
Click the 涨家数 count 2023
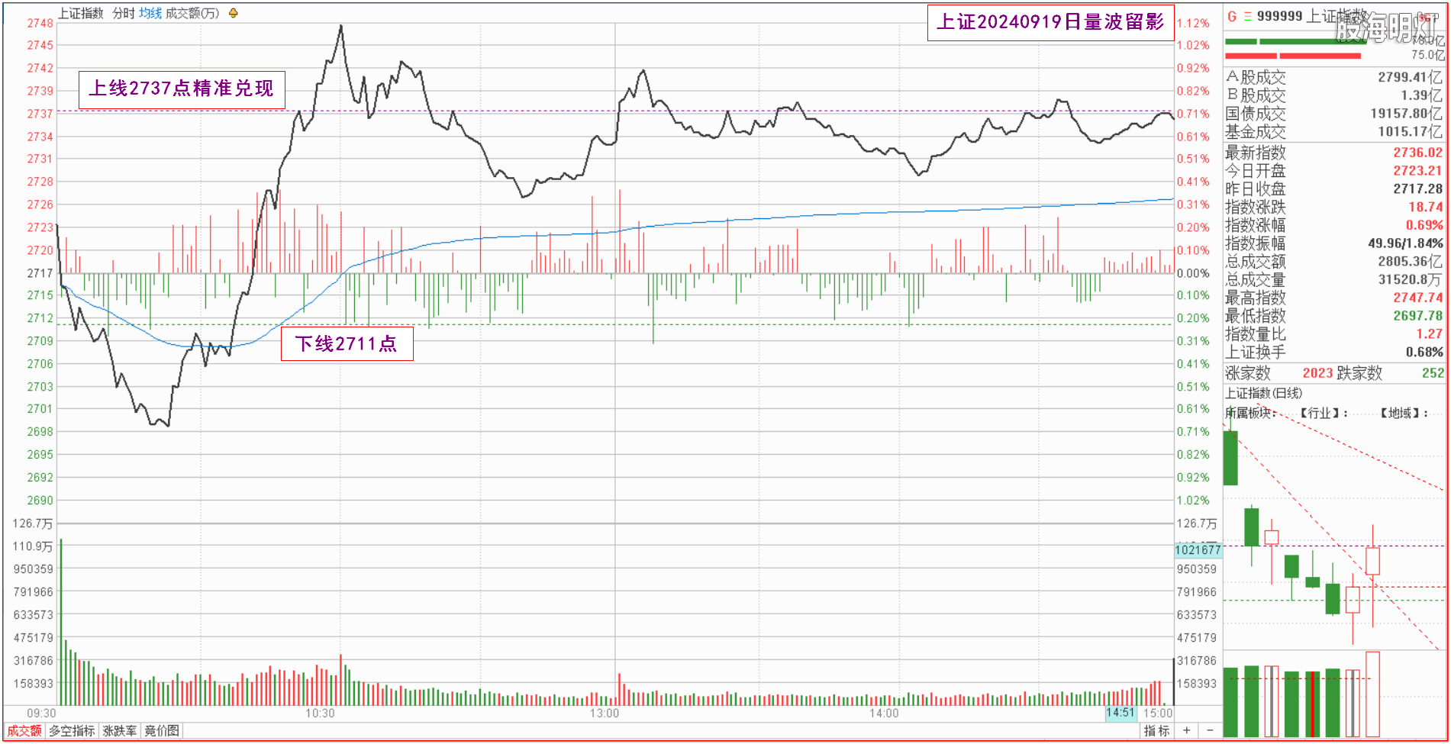[1317, 373]
